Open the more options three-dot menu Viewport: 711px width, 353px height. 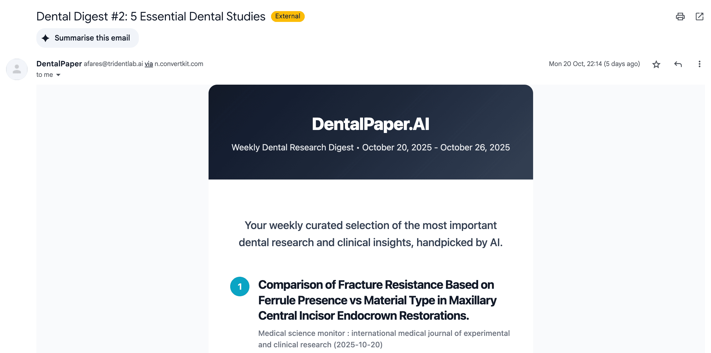[x=700, y=64]
